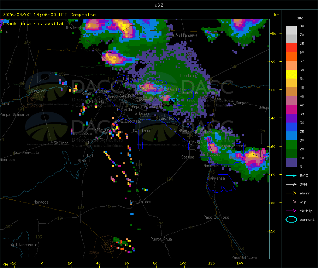Click the 'Pampa_Diamante' map label
Image resolution: width=318 pixels, height=268 pixels.
click(x=15, y=114)
